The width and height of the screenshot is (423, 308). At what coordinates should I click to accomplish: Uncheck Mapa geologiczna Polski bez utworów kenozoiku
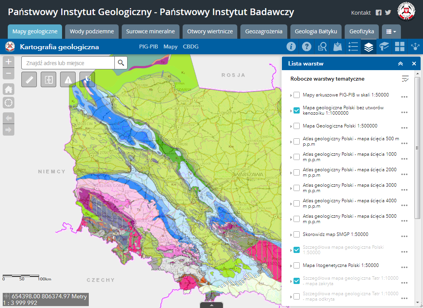297,110
